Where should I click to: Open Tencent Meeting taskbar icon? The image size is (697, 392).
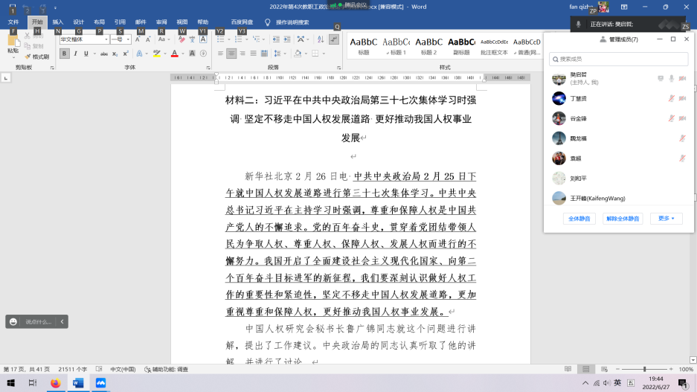(x=100, y=382)
